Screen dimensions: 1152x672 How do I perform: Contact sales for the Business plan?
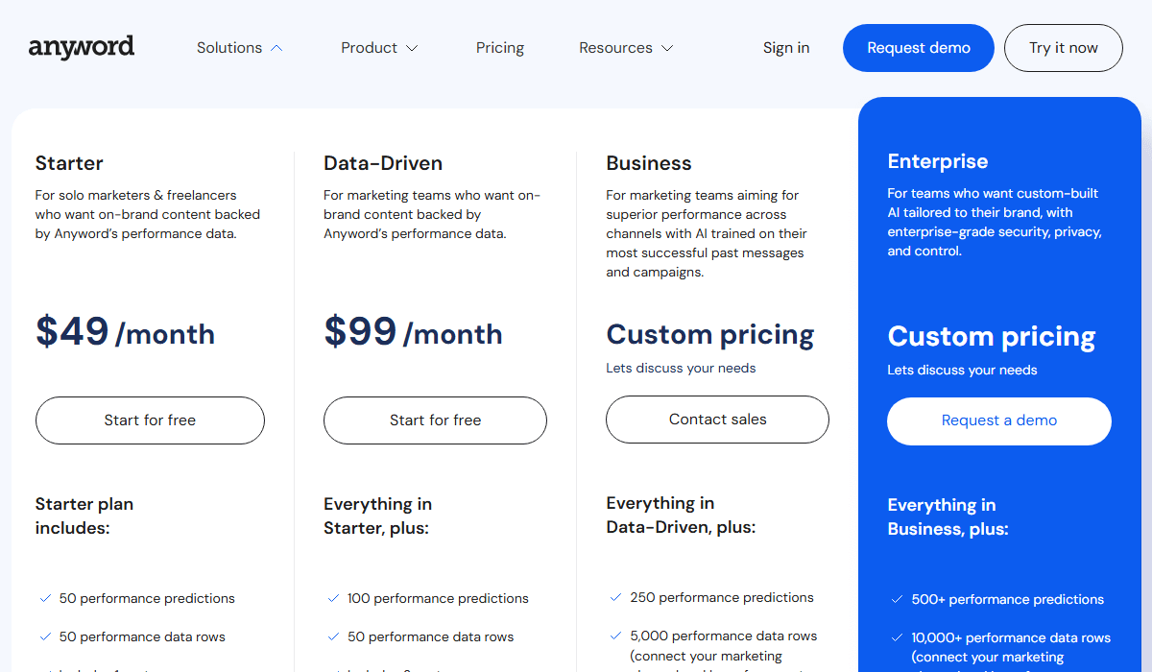tap(717, 420)
